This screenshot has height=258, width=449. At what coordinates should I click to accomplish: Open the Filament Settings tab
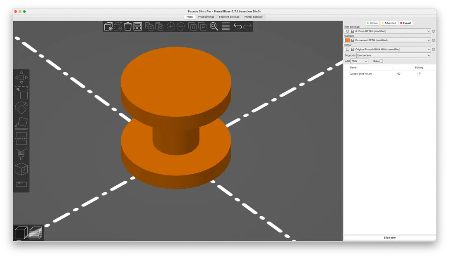[229, 17]
